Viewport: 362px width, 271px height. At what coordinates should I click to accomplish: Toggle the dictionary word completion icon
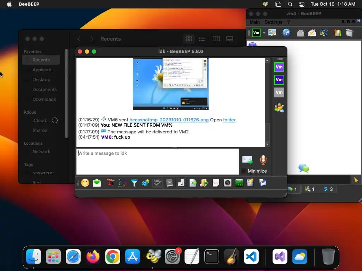pos(169,183)
